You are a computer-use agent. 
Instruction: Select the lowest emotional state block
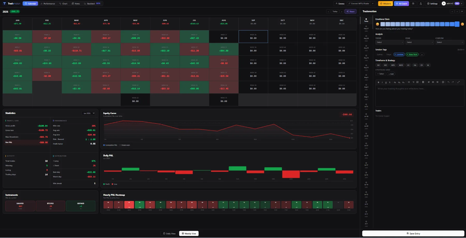383,24
